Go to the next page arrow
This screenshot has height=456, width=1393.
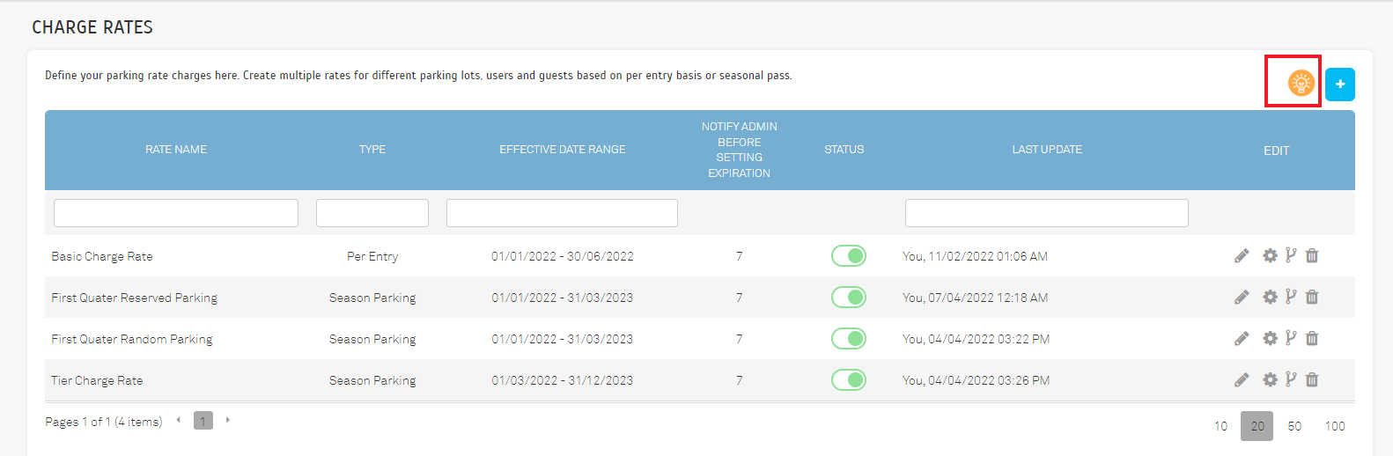(228, 421)
